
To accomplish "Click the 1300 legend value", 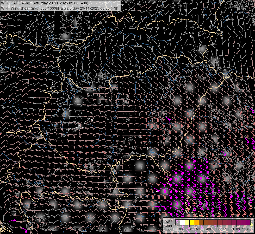I will coord(236,229).
